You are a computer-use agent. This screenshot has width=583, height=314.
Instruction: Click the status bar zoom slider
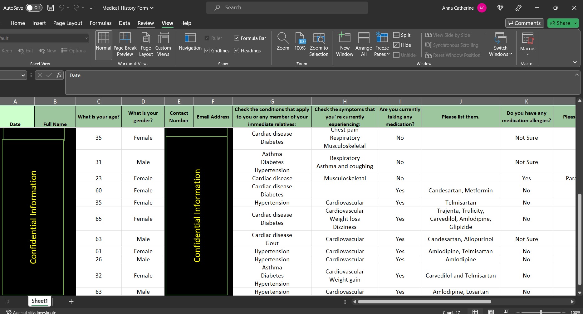pos(541,312)
